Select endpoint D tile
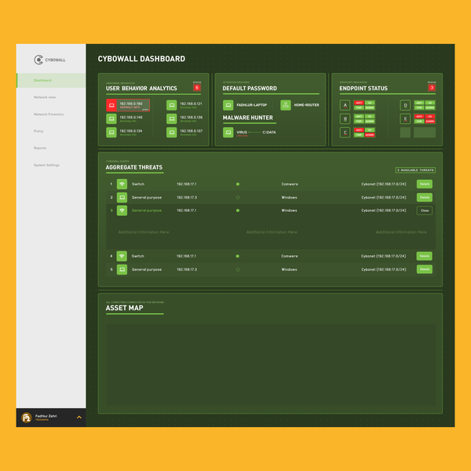The height and width of the screenshot is (471, 471). tap(405, 105)
